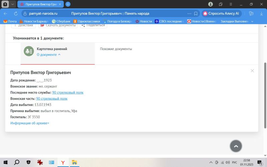Viewport: 267px width, 167px height.
Task: Click the scroll-to-top round arrow button
Action: (236, 146)
